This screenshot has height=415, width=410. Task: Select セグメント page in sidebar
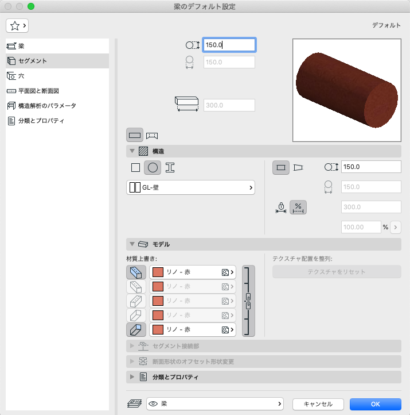[x=57, y=61]
